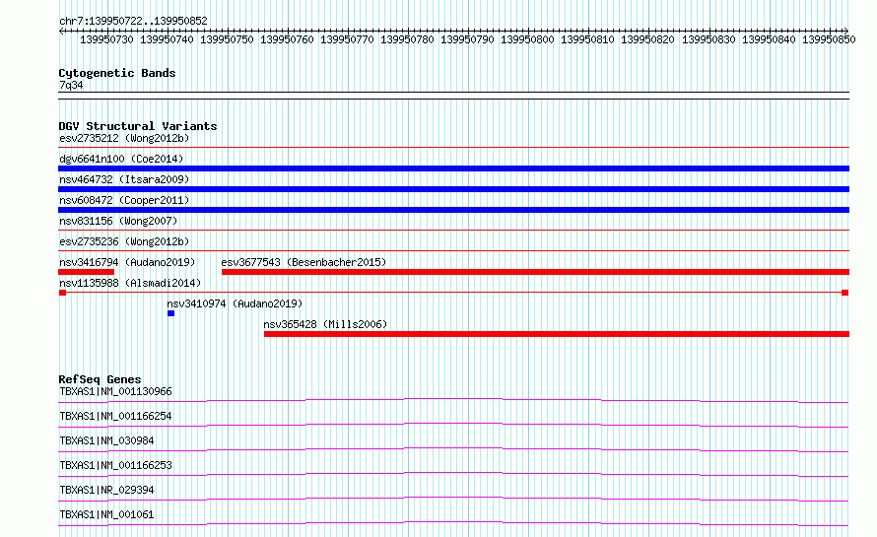Select TBXAS1|NM_001061 transcript label

pos(106,514)
